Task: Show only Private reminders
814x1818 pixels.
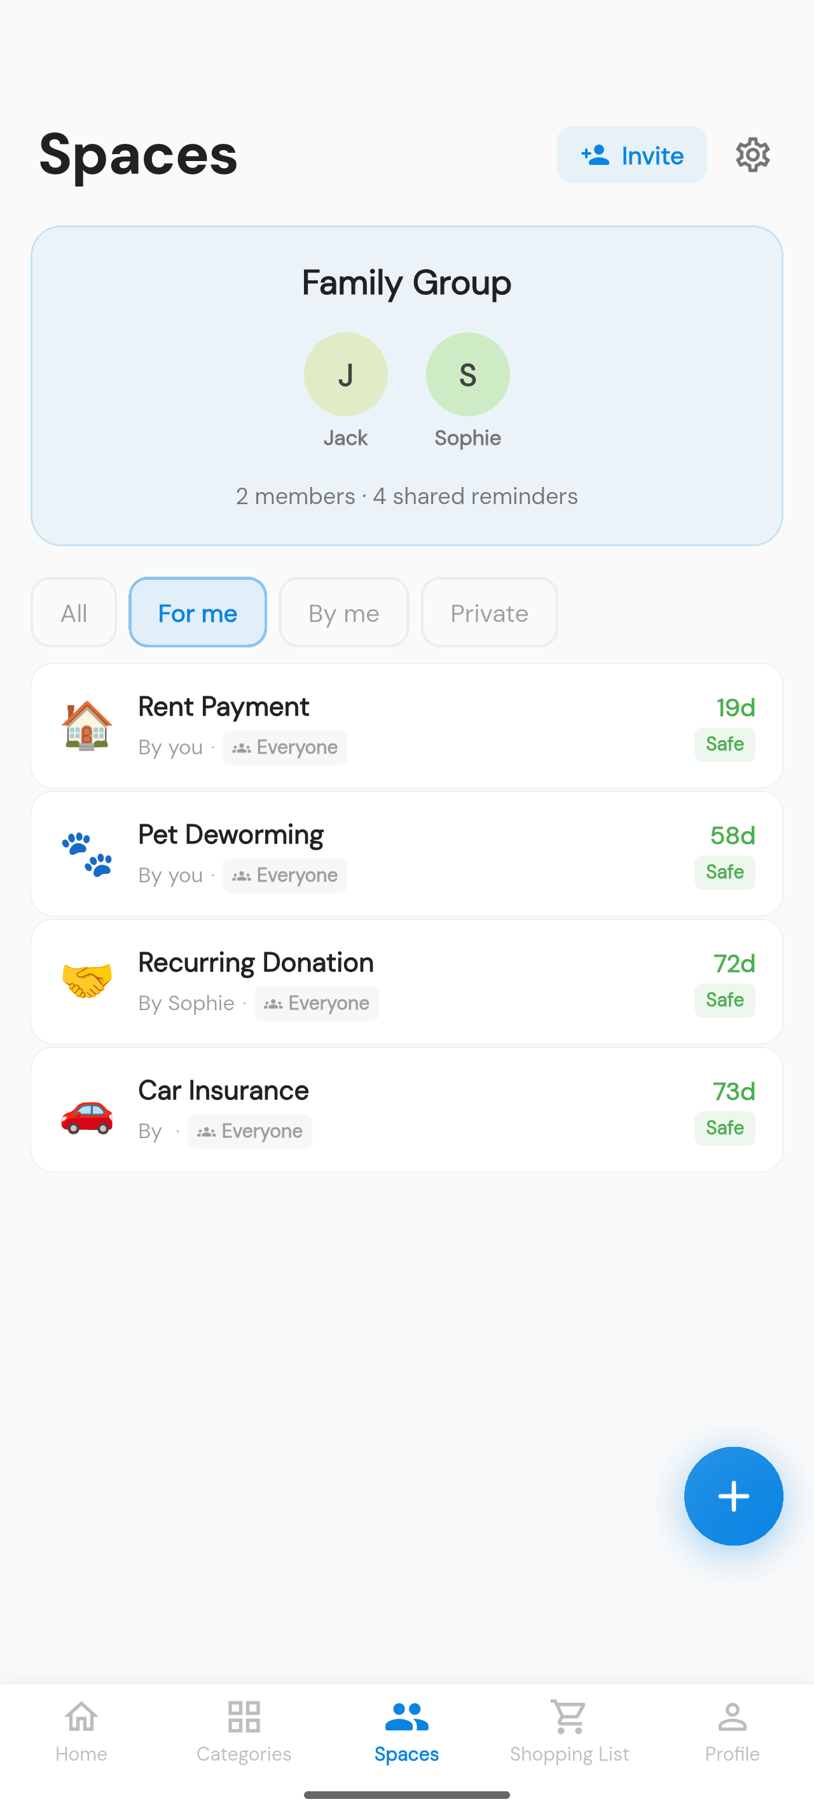Action: point(489,612)
